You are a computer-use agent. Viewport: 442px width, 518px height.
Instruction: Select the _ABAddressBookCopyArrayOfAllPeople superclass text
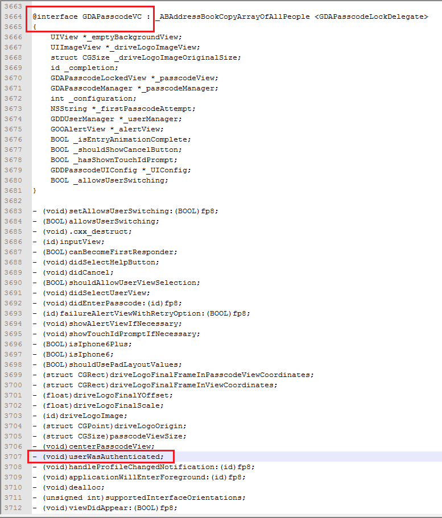(233, 16)
